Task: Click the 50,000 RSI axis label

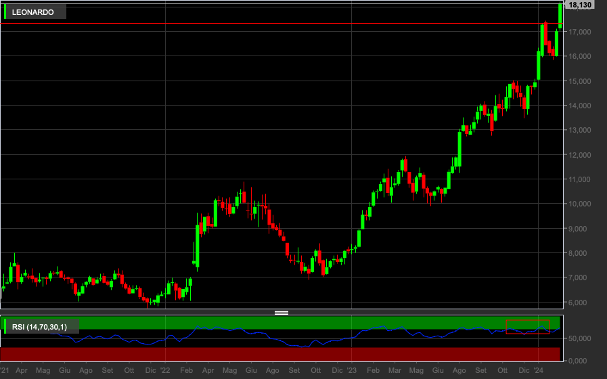Action: point(579,339)
